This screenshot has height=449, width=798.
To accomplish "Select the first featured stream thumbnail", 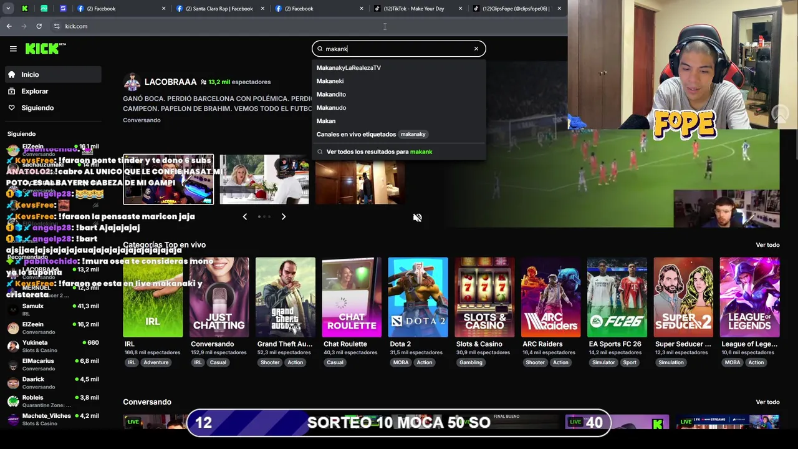I will tap(168, 180).
